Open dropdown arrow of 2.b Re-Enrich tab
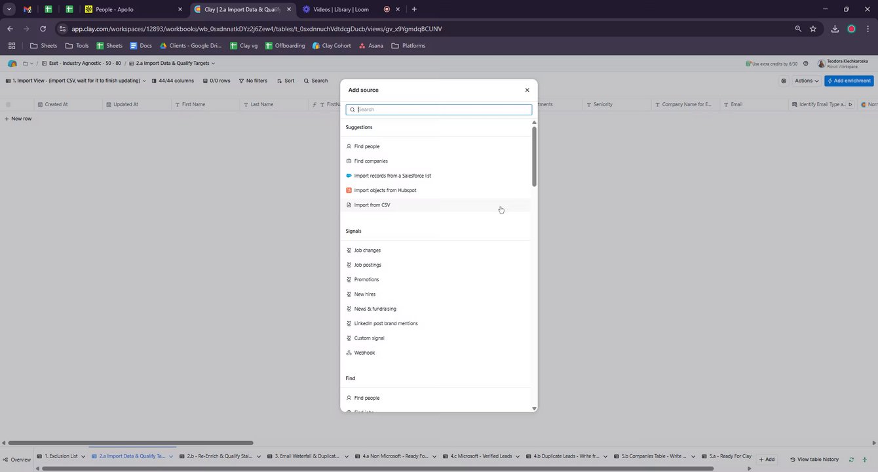The image size is (878, 472). click(x=259, y=456)
